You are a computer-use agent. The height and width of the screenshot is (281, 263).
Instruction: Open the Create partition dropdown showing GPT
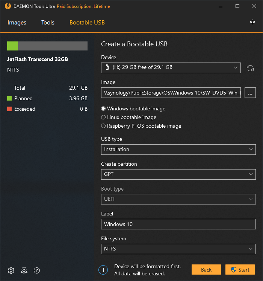[178, 174]
